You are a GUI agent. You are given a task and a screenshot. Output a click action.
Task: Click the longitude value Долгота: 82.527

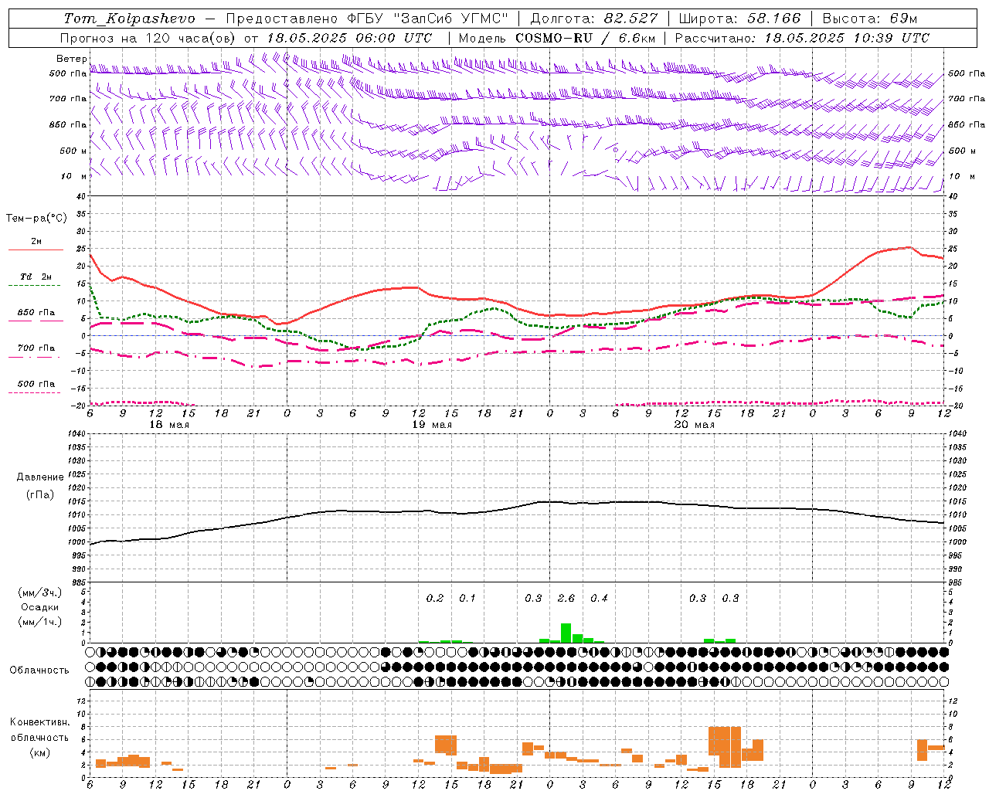pos(594,19)
